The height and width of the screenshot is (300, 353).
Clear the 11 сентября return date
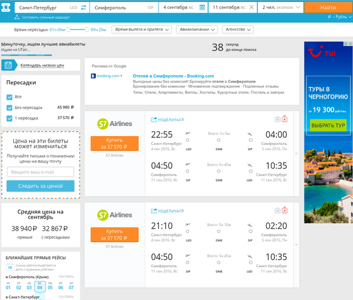pyautogui.click(x=252, y=8)
